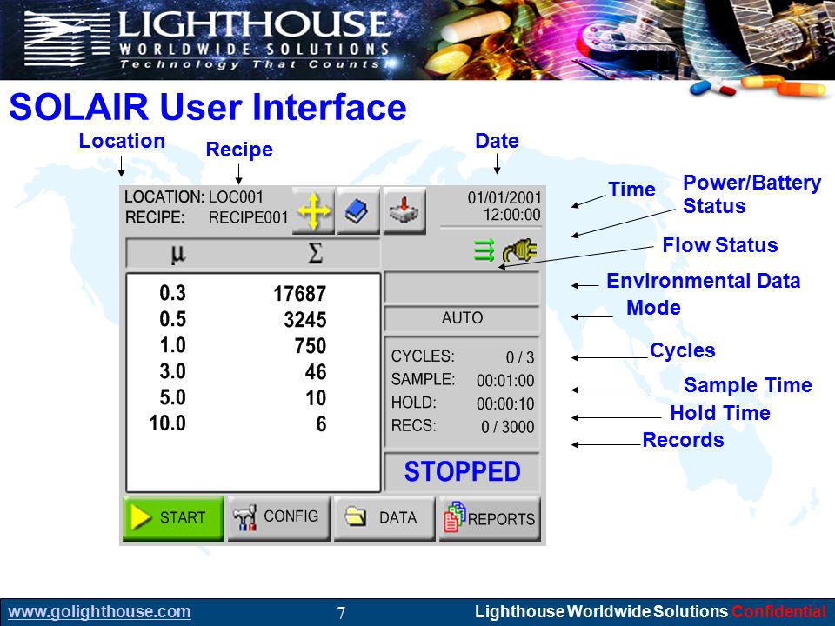Click the RECIPE001 recipe value

tap(248, 217)
